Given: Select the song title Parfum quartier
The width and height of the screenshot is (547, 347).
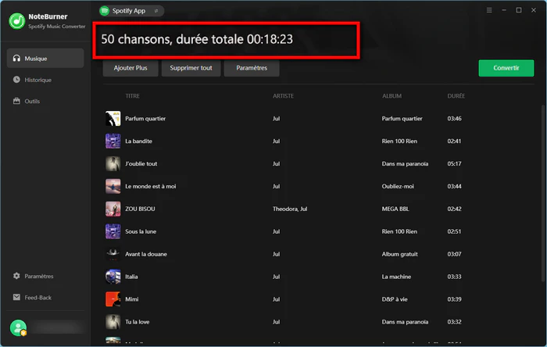Looking at the screenshot, I should pos(145,119).
